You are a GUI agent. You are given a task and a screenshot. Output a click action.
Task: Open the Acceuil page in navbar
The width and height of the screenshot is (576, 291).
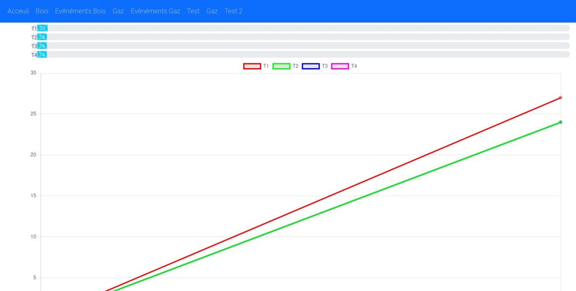pos(18,11)
